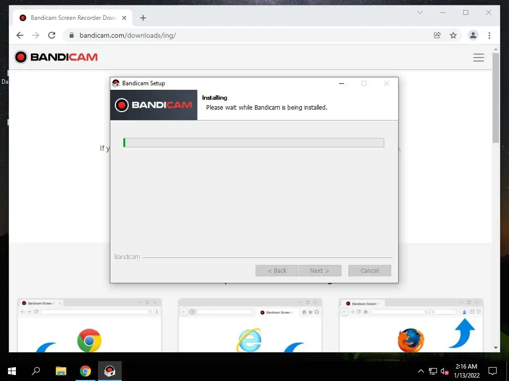Click the Back button in Bandicam Setup
509x381 pixels.
(276, 270)
